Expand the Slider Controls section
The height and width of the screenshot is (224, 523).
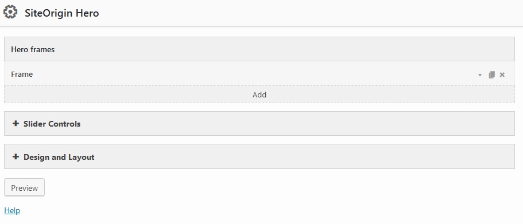click(259, 124)
